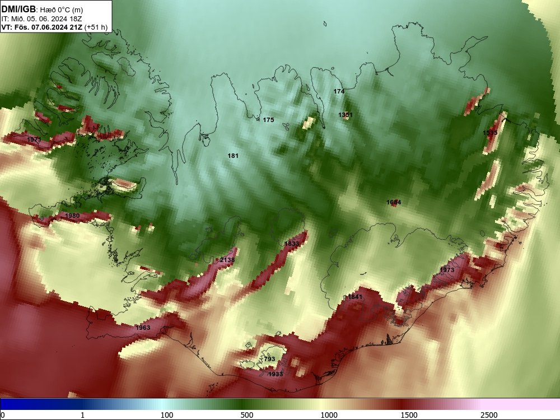Click the map value 793
The height and width of the screenshot is (420, 560).
[270, 359]
